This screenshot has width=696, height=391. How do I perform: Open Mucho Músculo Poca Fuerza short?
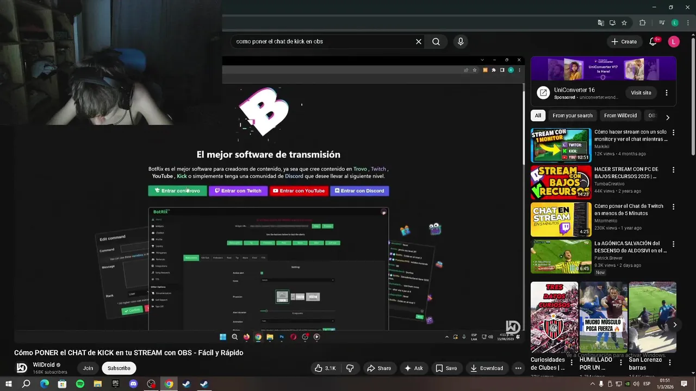[603, 317]
